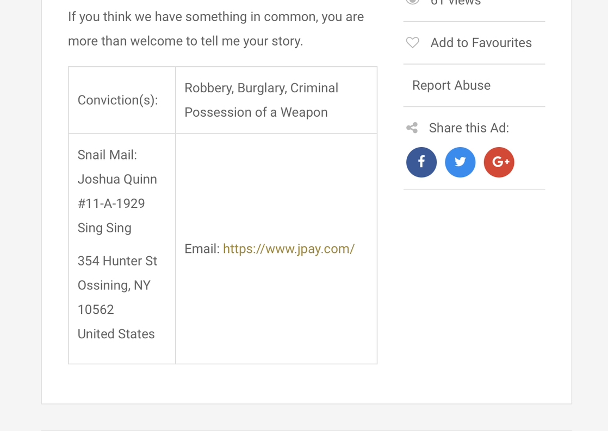Click the Conviction(s) table cell label
The width and height of the screenshot is (608, 431).
point(117,100)
